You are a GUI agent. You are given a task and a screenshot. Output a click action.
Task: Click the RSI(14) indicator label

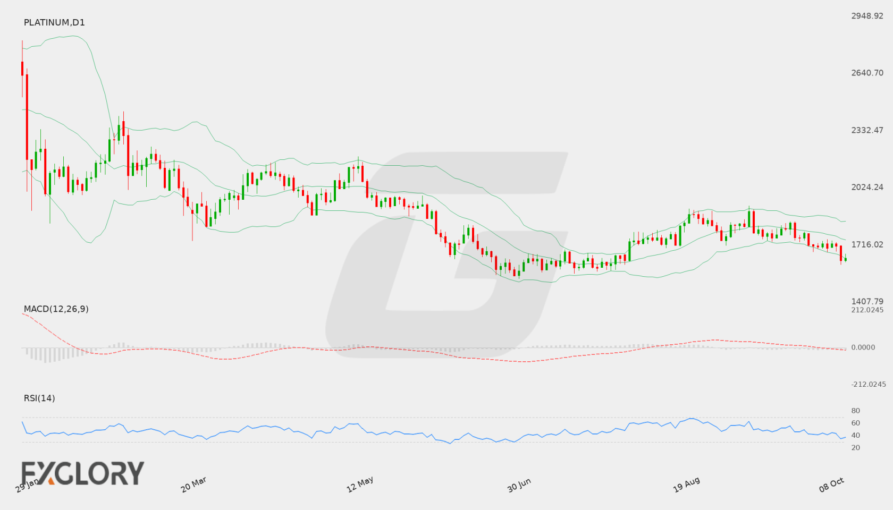(x=39, y=398)
